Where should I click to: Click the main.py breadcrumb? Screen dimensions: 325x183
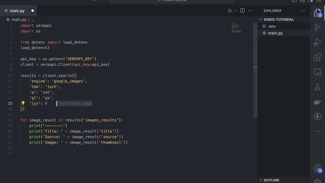point(19,19)
